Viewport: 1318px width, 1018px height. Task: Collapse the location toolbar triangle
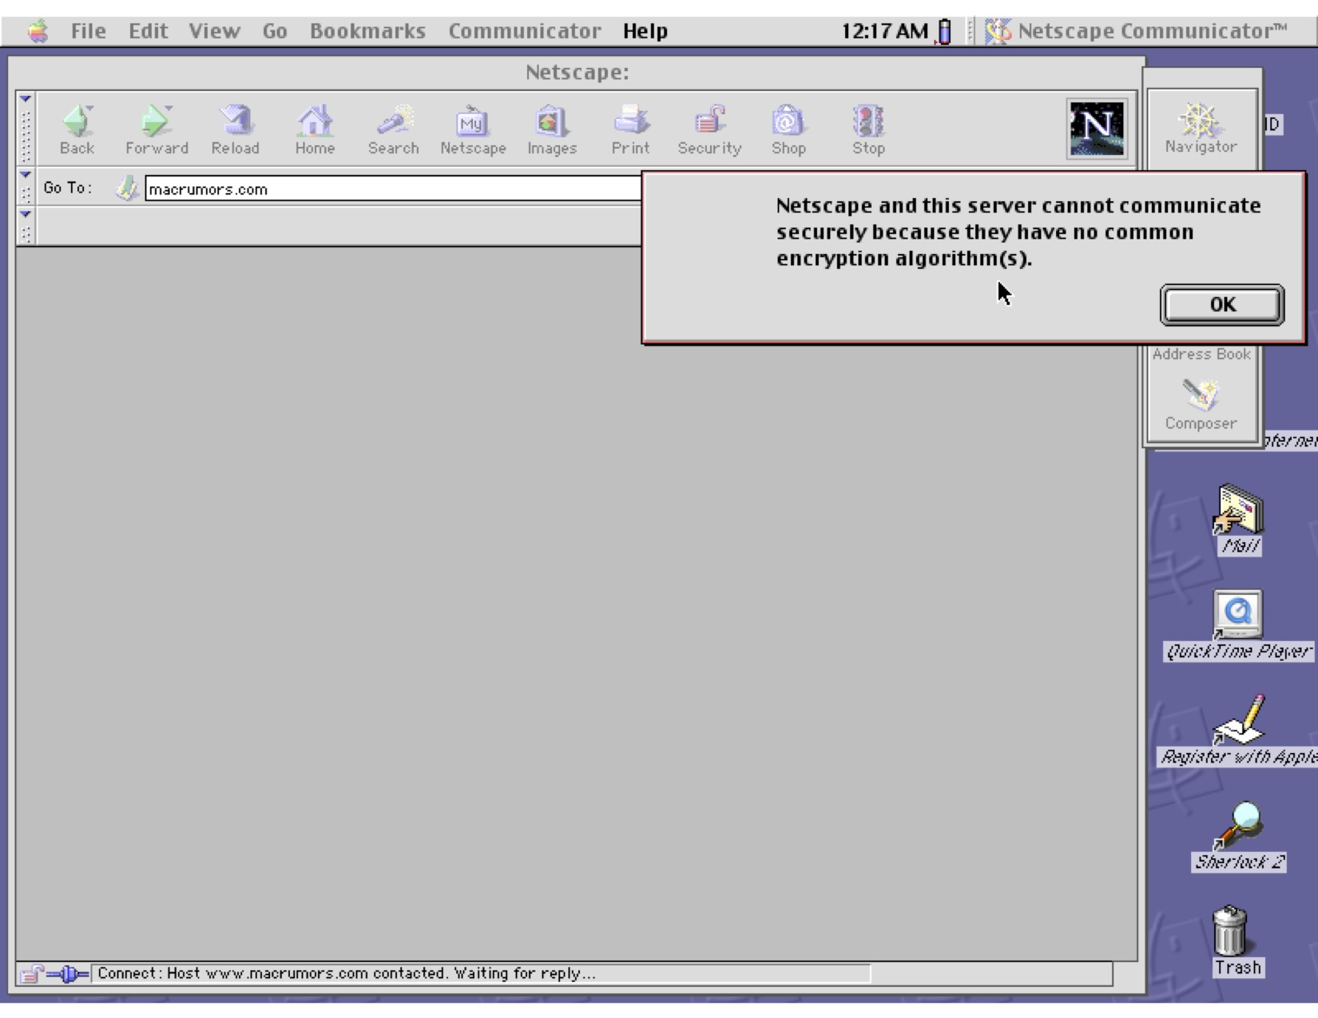tap(26, 174)
